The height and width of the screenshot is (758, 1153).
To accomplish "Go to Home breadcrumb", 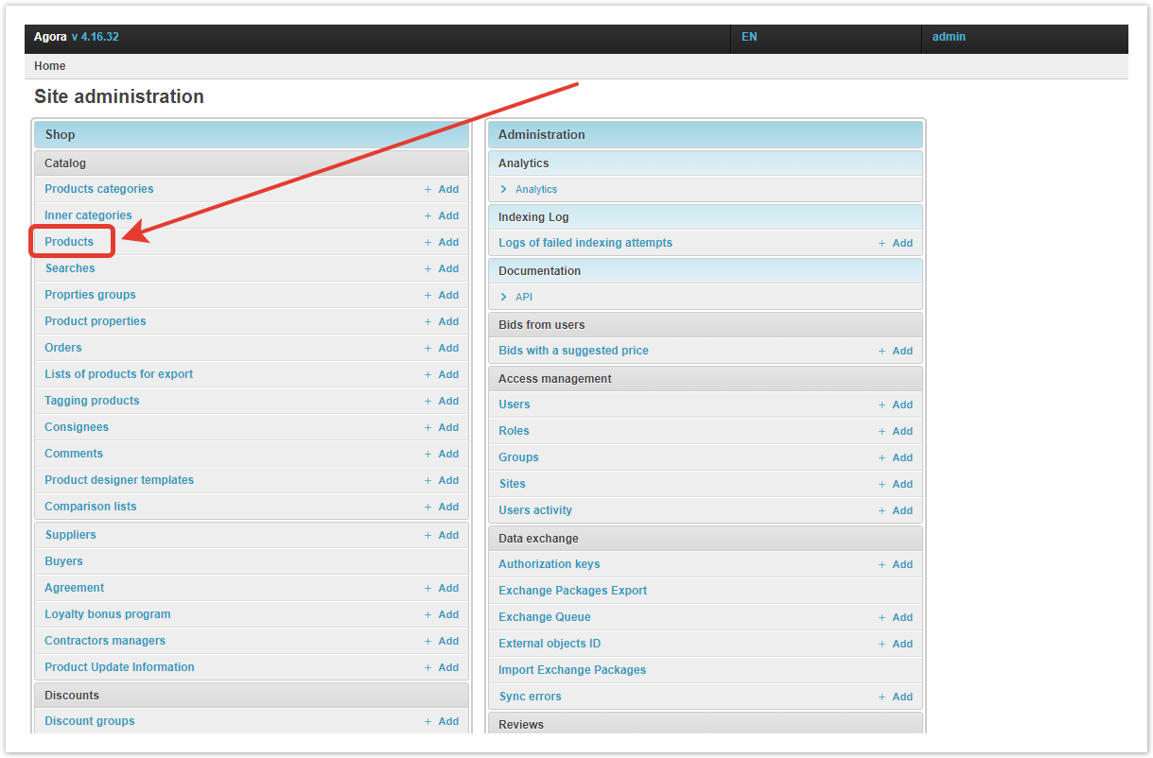I will click(x=50, y=66).
